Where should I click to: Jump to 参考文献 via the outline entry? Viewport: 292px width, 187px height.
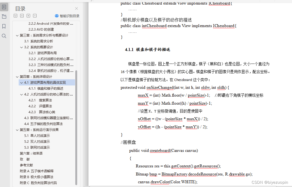[26, 165]
